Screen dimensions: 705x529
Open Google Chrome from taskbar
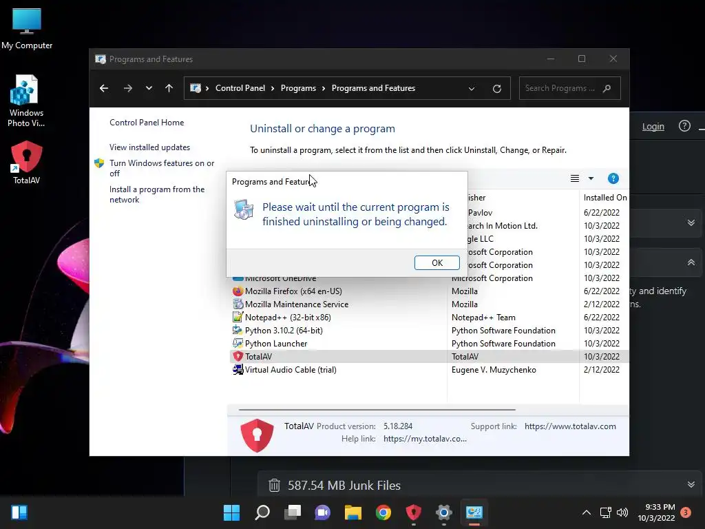click(x=383, y=512)
